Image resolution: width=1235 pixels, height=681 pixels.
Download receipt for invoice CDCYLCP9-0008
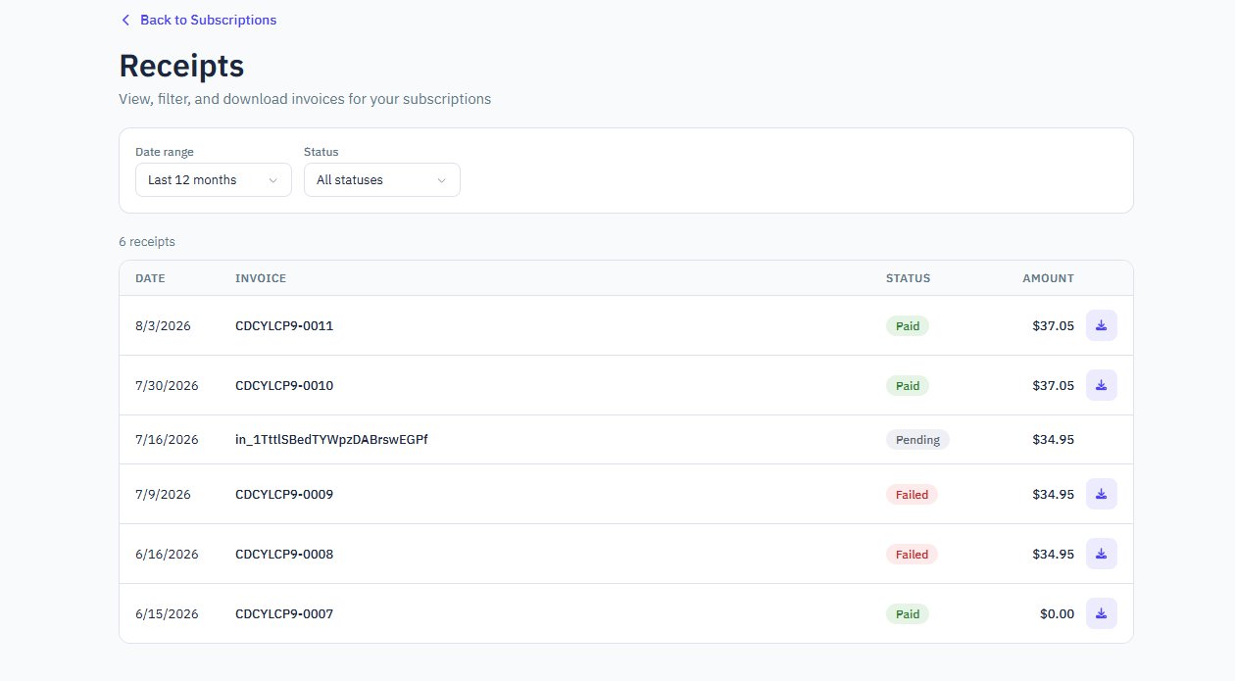pos(1102,554)
